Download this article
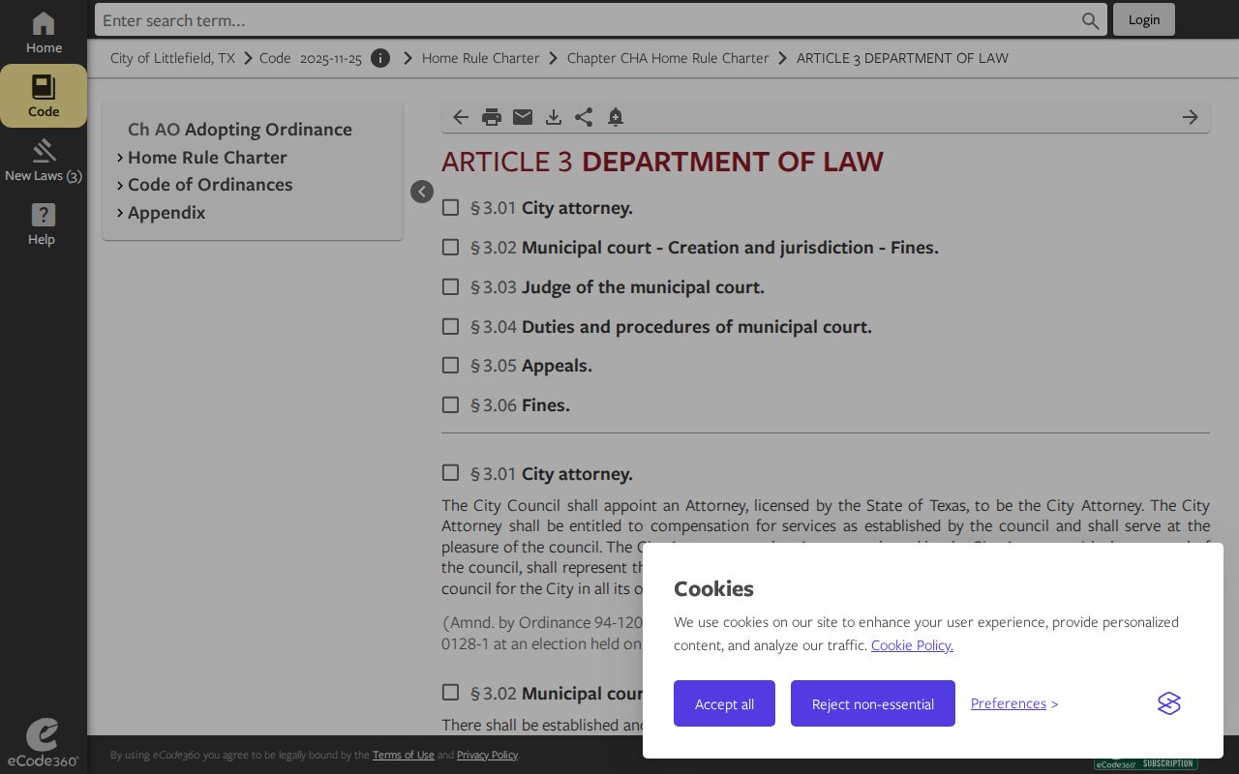The height and width of the screenshot is (774, 1239). pos(554,117)
